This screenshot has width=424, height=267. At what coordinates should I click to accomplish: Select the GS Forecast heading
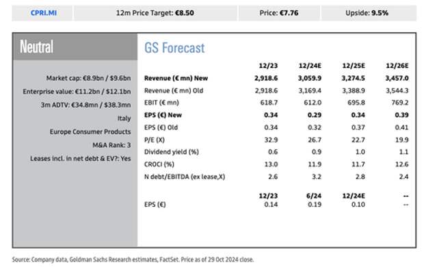[174, 48]
